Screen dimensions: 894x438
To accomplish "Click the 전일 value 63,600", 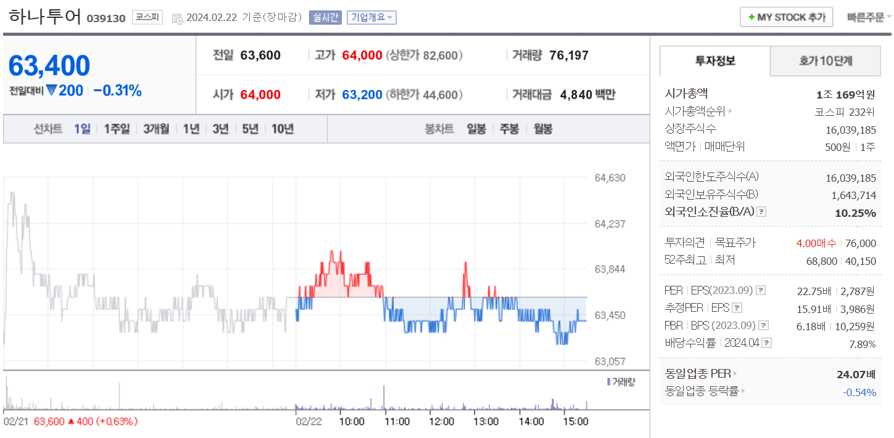I will (x=260, y=55).
